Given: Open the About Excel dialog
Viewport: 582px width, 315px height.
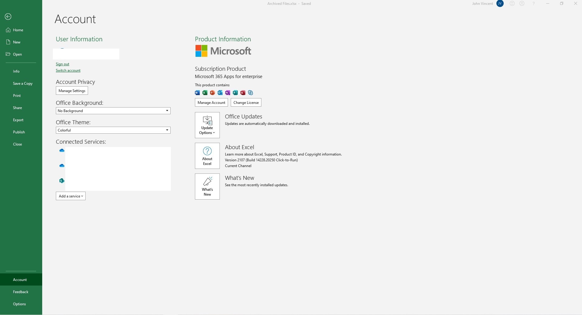Looking at the screenshot, I should pyautogui.click(x=207, y=156).
